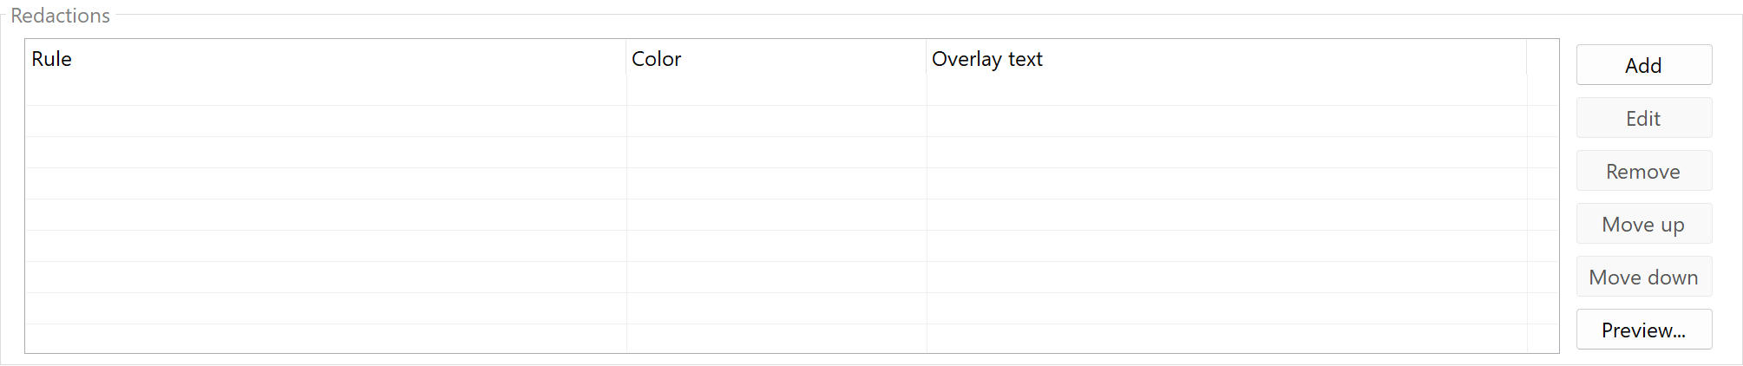Click the Redactions group label

tap(60, 16)
